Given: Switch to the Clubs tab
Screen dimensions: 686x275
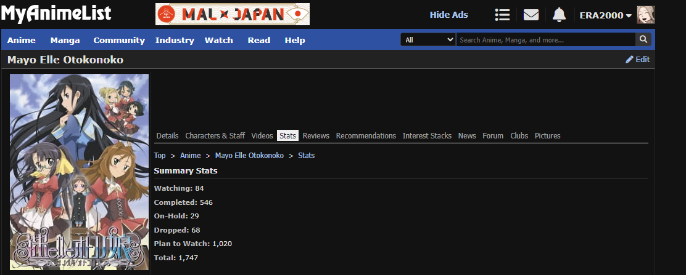Looking at the screenshot, I should tap(519, 136).
